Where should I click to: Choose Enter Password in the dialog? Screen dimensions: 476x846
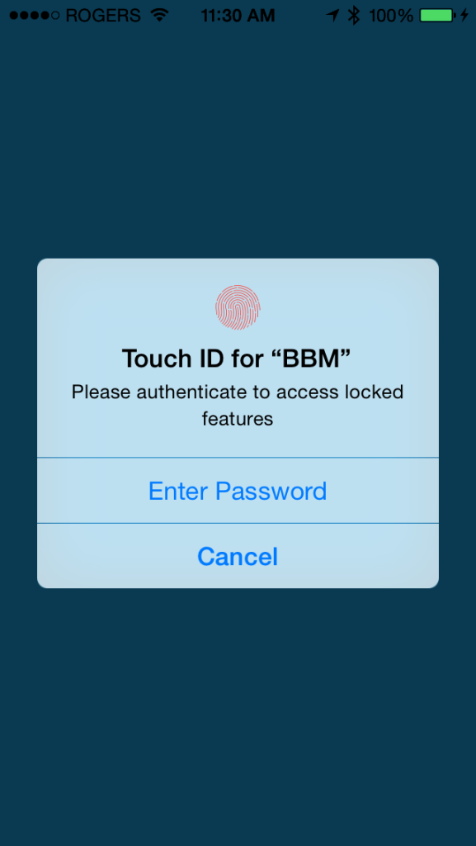(238, 491)
